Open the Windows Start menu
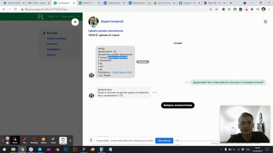The image size is (273, 153). [x=4, y=149]
